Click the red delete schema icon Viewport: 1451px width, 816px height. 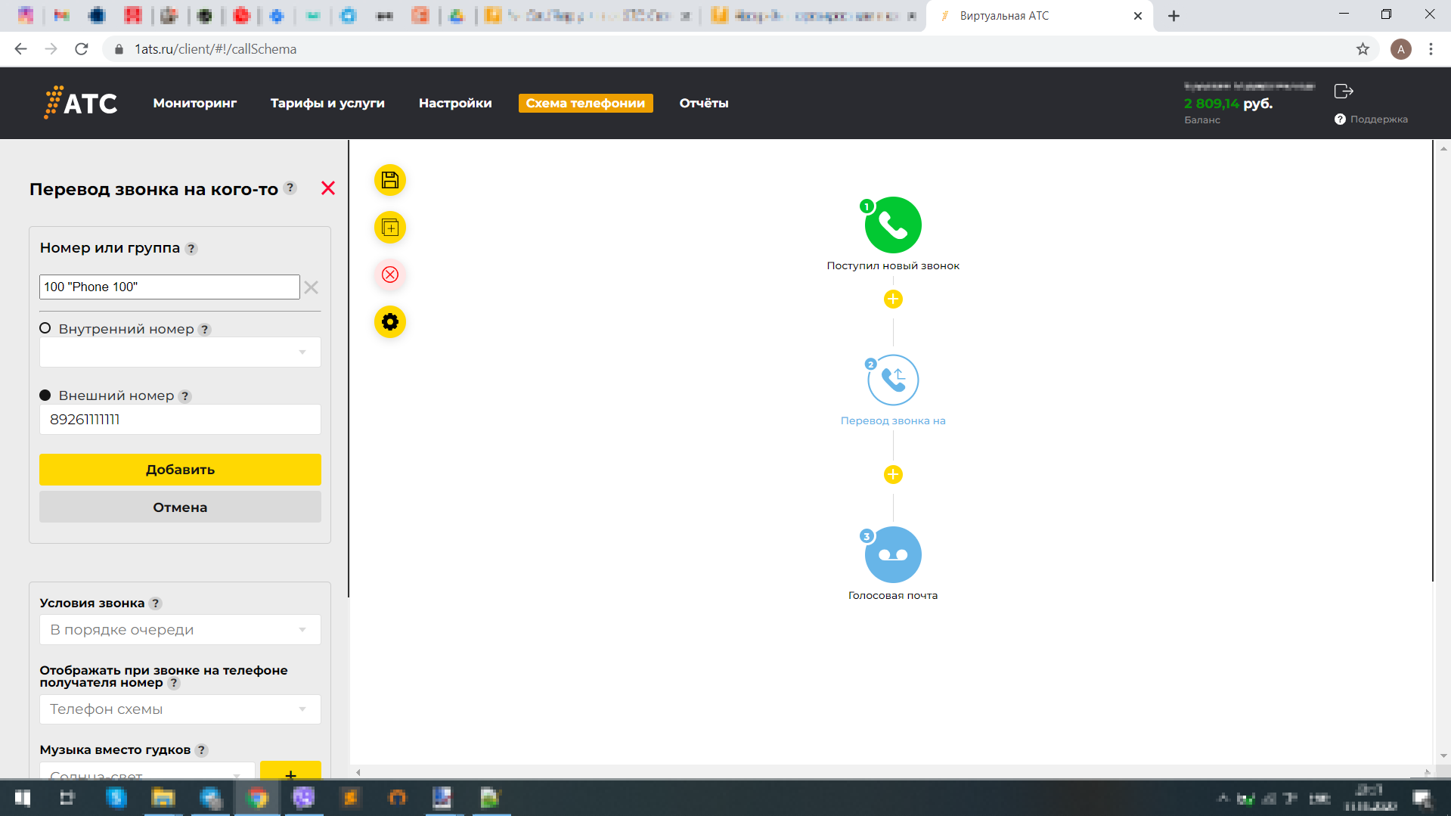coord(390,275)
